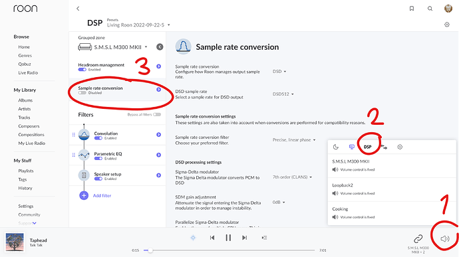This screenshot has height=257, width=459.
Task: Toggle the Speaker setup enabled switch
Action: (x=98, y=179)
